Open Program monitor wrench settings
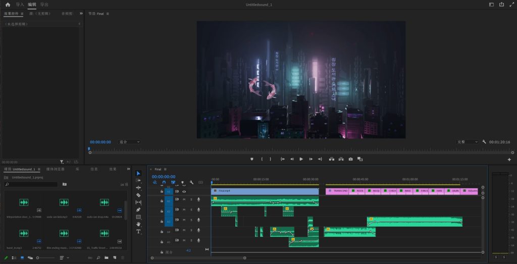The width and height of the screenshot is (517, 264). (484, 142)
